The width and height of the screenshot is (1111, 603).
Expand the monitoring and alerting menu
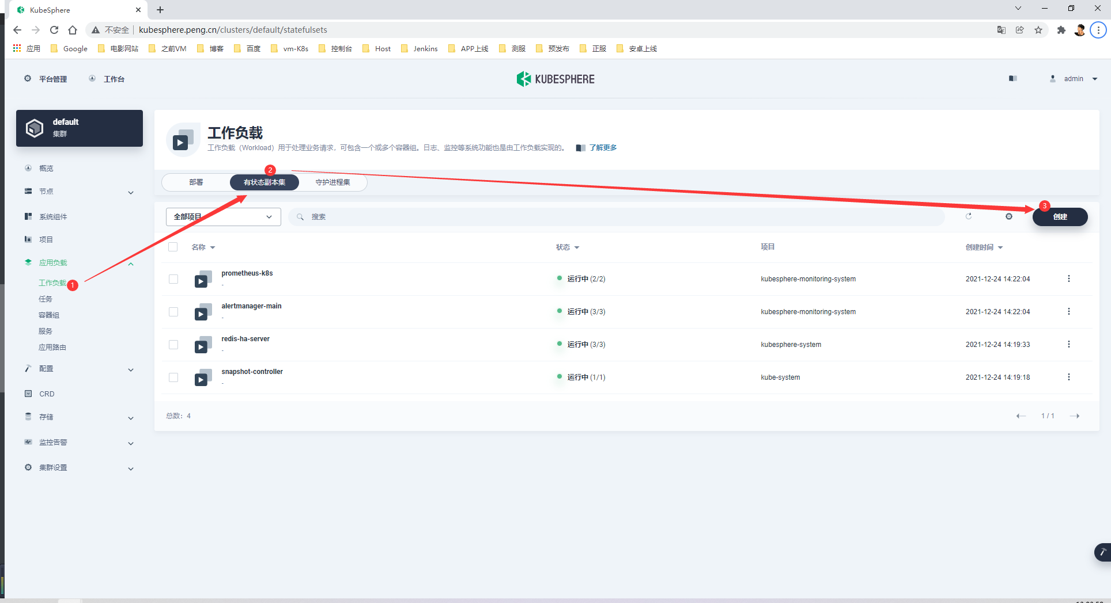tap(131, 443)
